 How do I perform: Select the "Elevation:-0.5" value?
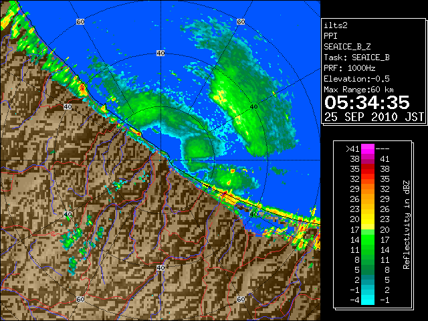[x=356, y=79]
